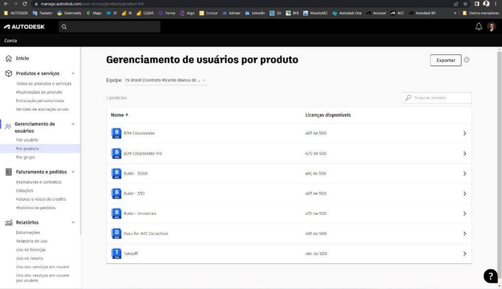Click the Docs for AEC Collection icon
502x289 pixels.
tap(116, 234)
